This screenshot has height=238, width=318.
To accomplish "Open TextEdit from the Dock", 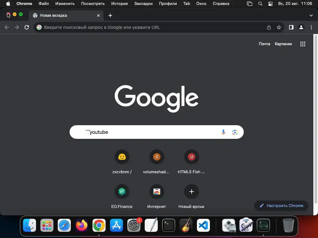I will tap(151, 225).
